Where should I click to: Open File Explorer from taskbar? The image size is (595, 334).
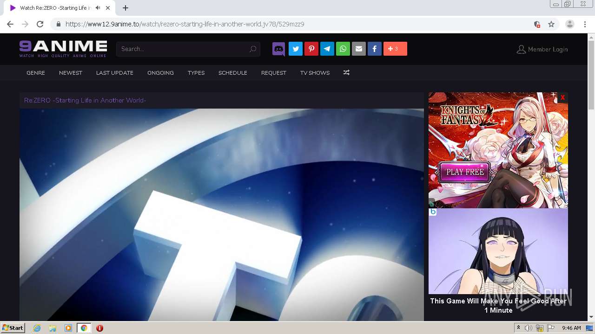[x=53, y=328]
